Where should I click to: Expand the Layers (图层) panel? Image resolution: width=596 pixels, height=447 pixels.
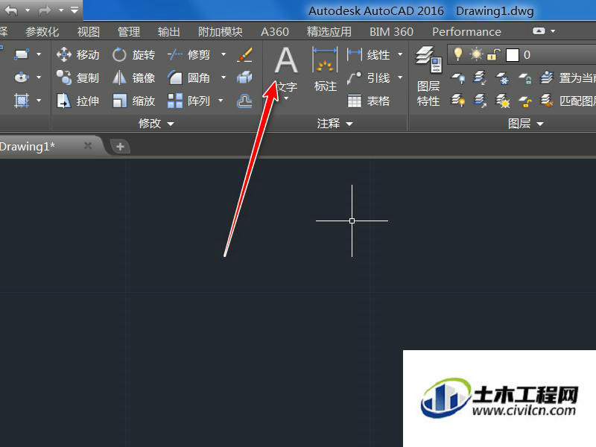click(525, 123)
